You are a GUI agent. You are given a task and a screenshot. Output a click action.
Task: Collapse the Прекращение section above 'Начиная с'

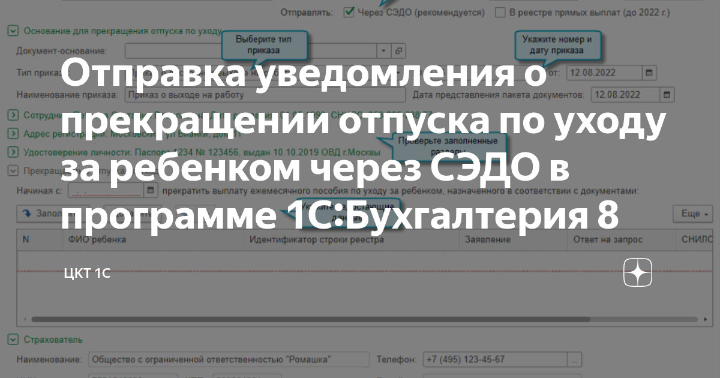13,171
